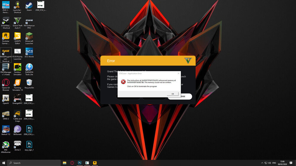
Task: Show hidden system tray icons
Action: pyautogui.click(x=262, y=163)
